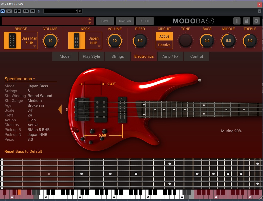Select next preset with down arrow

coord(90,23)
